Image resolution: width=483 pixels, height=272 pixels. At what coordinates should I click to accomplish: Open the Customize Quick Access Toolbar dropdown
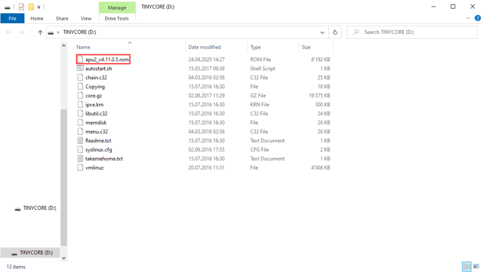[39, 7]
